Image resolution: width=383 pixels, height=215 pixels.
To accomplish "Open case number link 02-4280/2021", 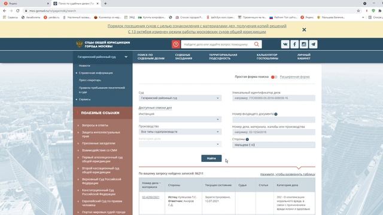I will [x=151, y=197].
